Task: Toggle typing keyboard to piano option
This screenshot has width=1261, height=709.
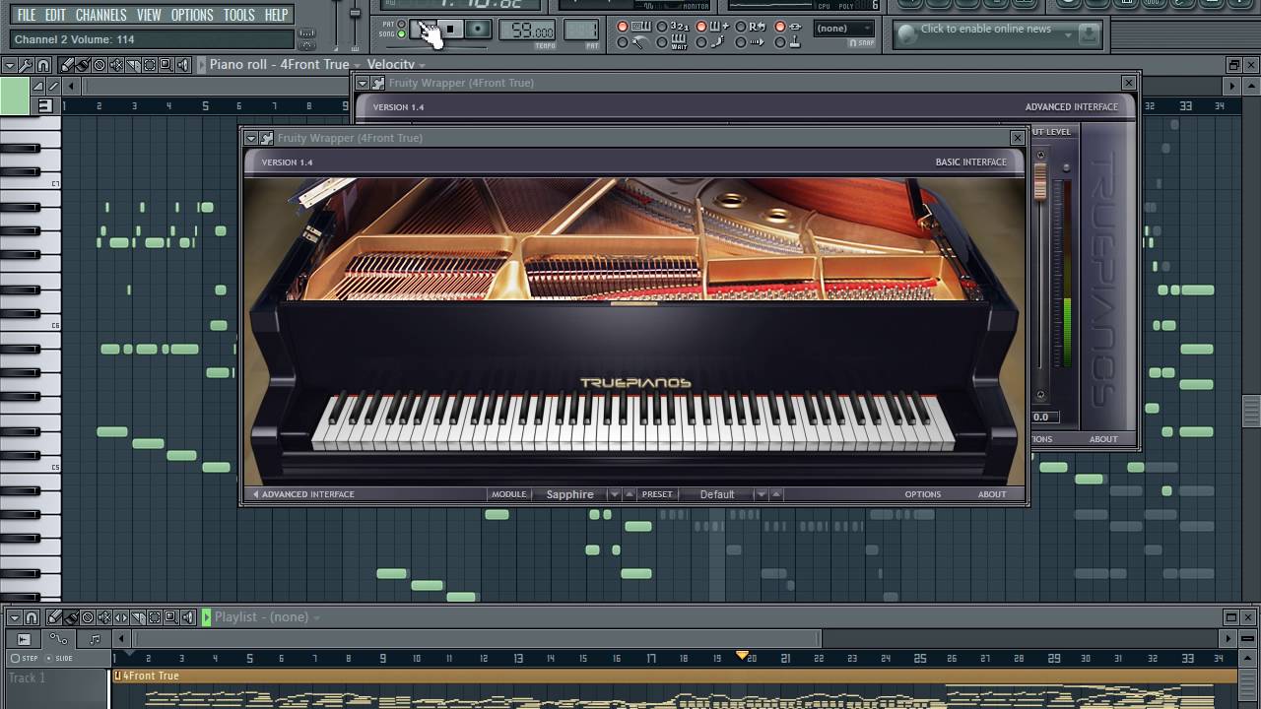Action: tap(623, 27)
